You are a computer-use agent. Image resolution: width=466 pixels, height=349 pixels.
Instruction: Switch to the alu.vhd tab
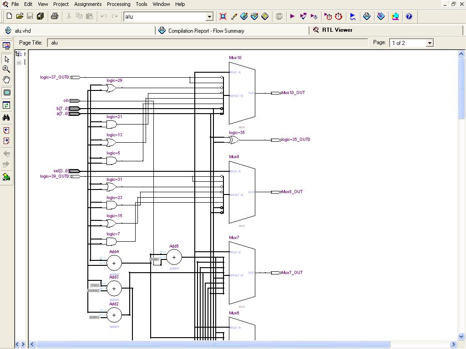pyautogui.click(x=23, y=30)
